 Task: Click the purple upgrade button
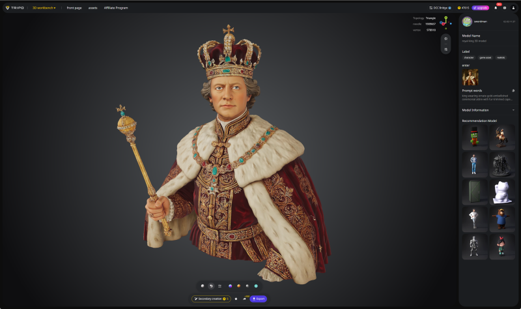(481, 8)
